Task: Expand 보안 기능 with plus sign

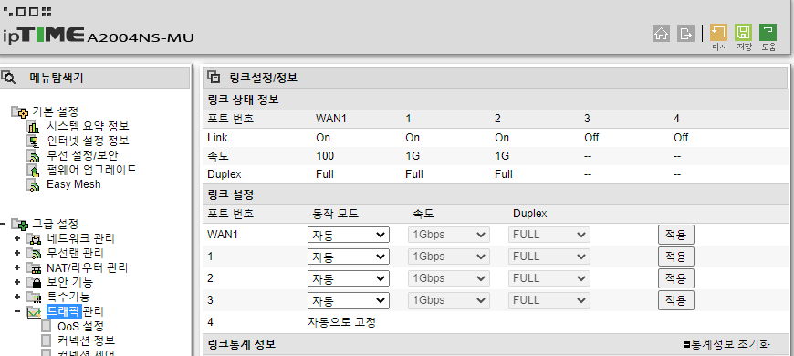Action: click(17, 283)
